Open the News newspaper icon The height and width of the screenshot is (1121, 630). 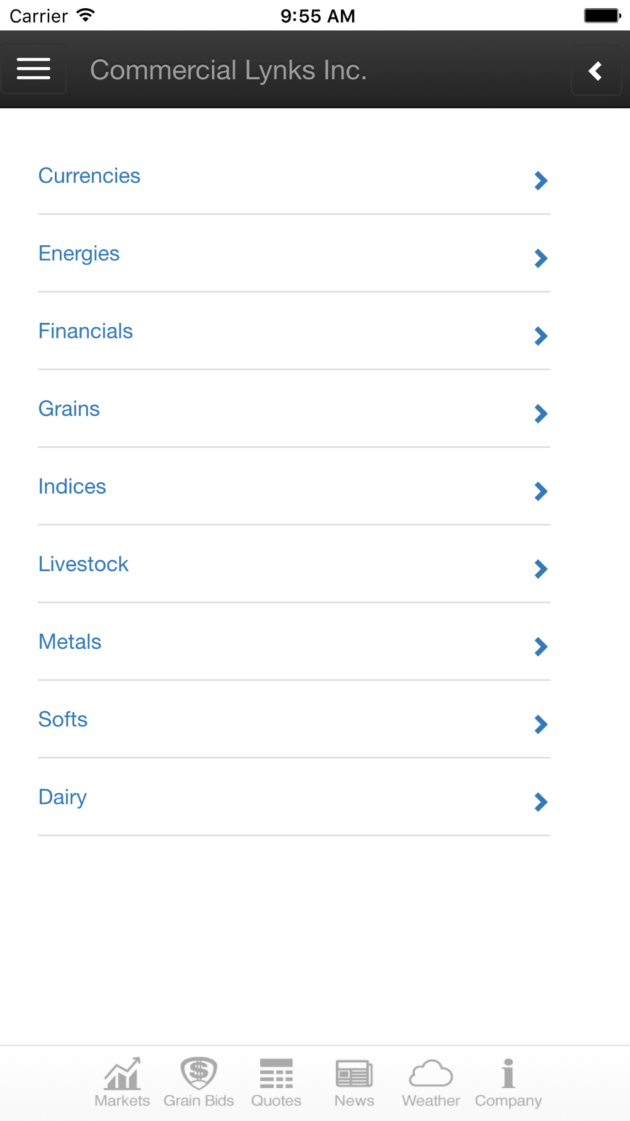pos(354,1074)
